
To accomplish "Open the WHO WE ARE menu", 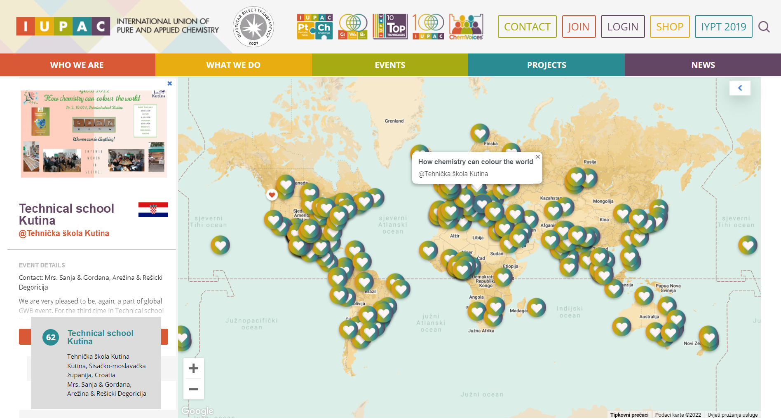I will (x=77, y=65).
